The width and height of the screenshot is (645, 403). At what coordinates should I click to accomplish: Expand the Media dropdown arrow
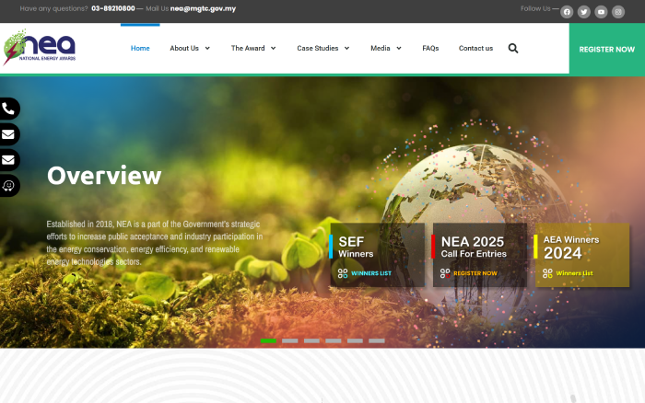point(399,49)
